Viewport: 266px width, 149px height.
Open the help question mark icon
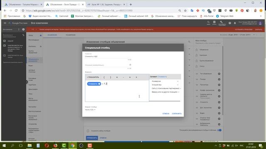pos(230,23)
